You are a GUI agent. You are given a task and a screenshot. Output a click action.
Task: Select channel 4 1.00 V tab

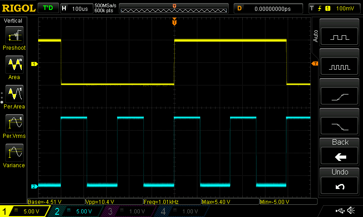(x=182, y=211)
